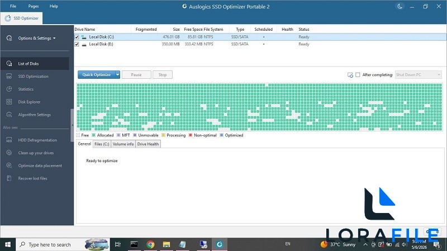
Task: Open SSD Optimization sidebar icon
Action: click(x=9, y=76)
